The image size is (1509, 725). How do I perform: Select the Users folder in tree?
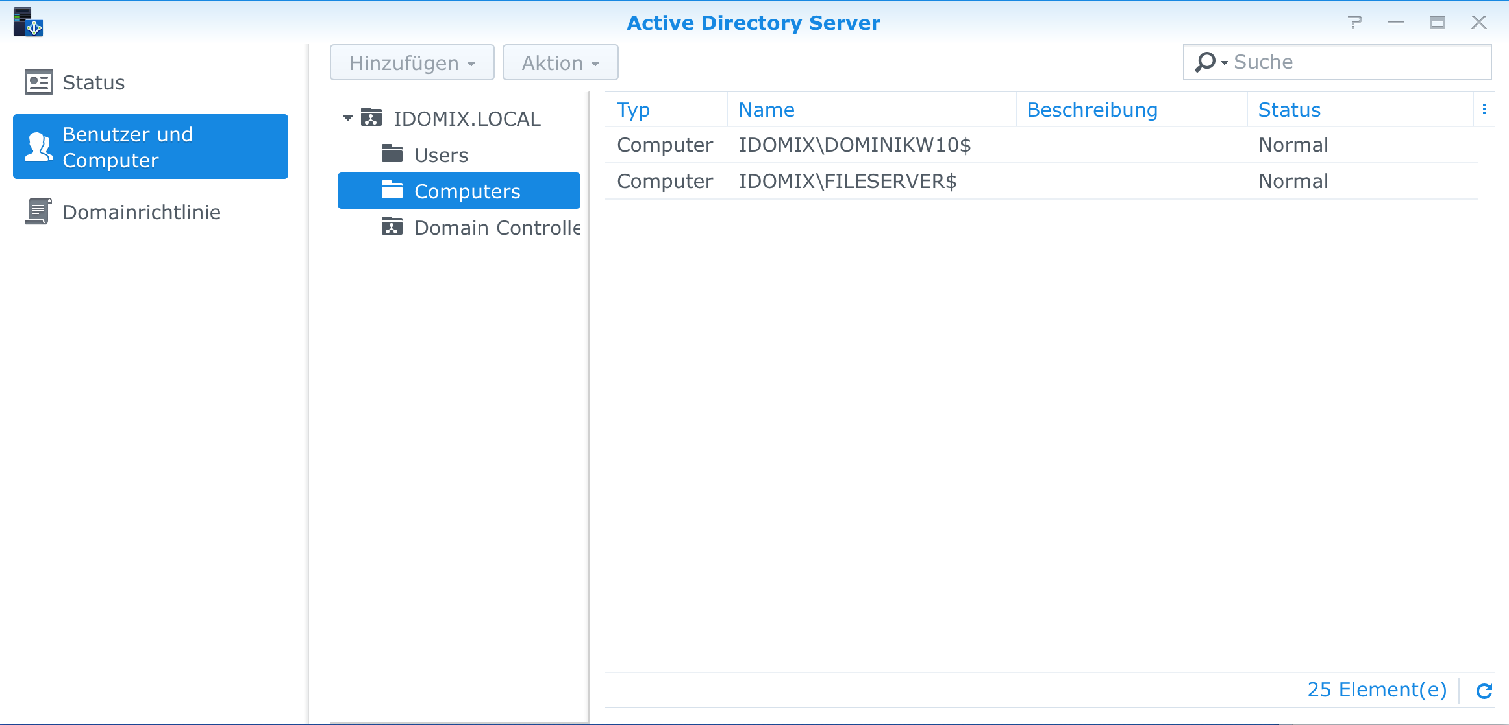point(458,155)
